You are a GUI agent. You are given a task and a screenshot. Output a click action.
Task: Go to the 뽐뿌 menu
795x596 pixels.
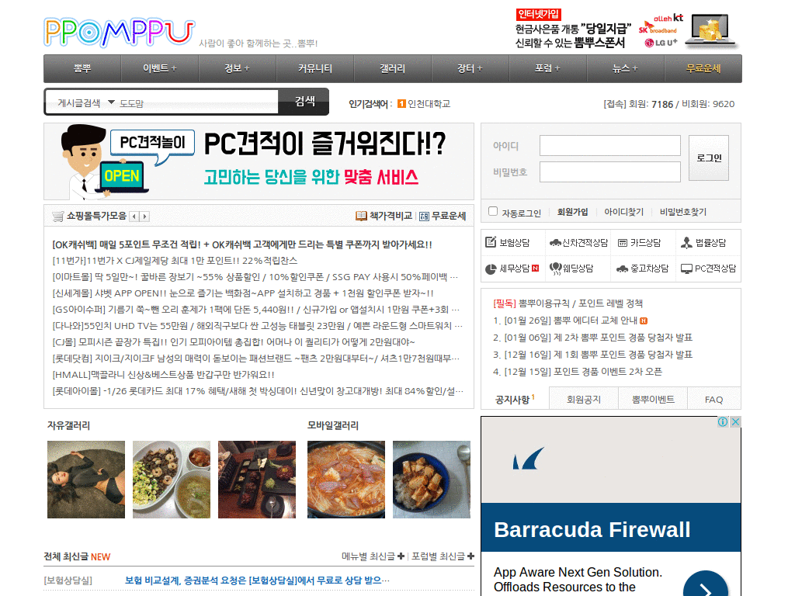[82, 68]
